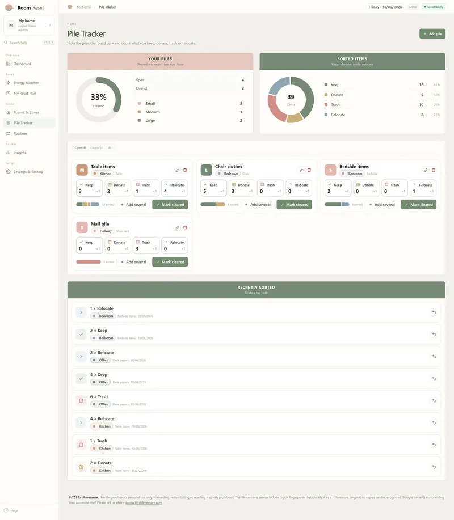Show the Cleared (2) piles tab
Viewport: 454px width, 520px height.
point(97,148)
